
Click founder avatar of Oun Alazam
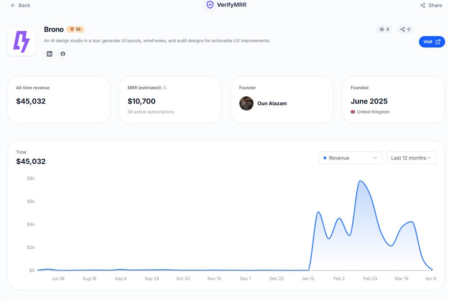(x=247, y=103)
